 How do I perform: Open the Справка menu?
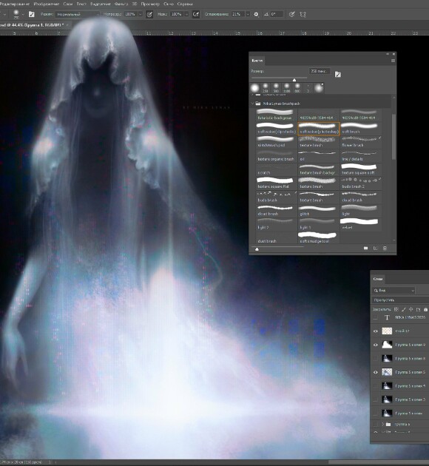coord(185,4)
